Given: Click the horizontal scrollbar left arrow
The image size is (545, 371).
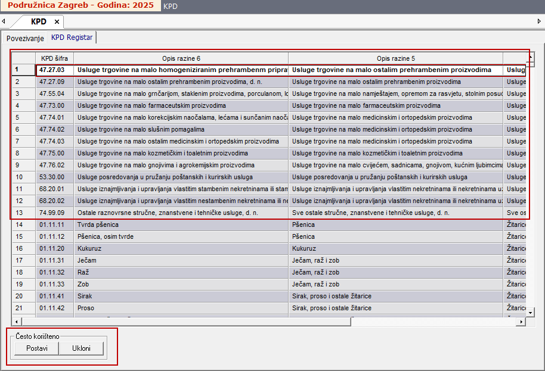Looking at the screenshot, I should (16, 322).
